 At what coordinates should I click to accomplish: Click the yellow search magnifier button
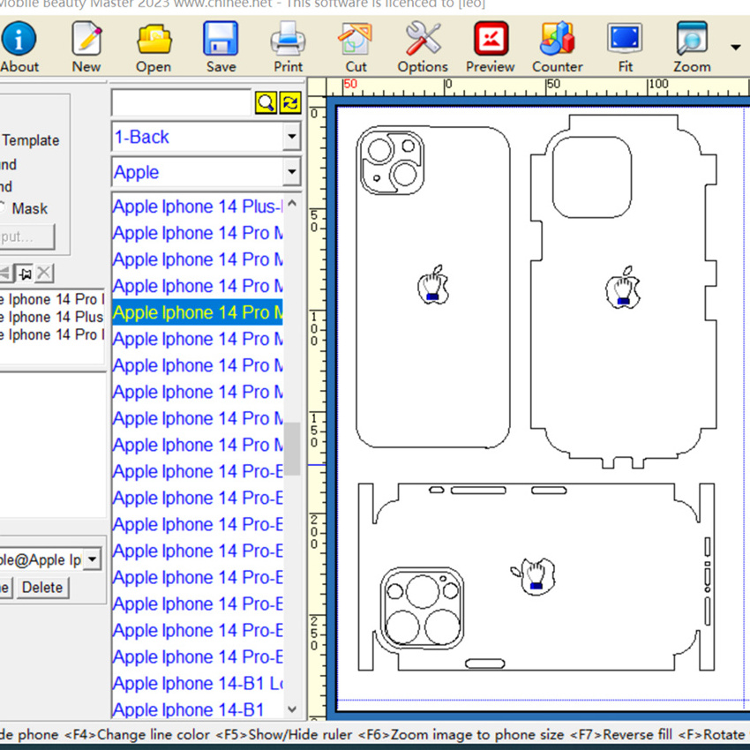pyautogui.click(x=266, y=102)
